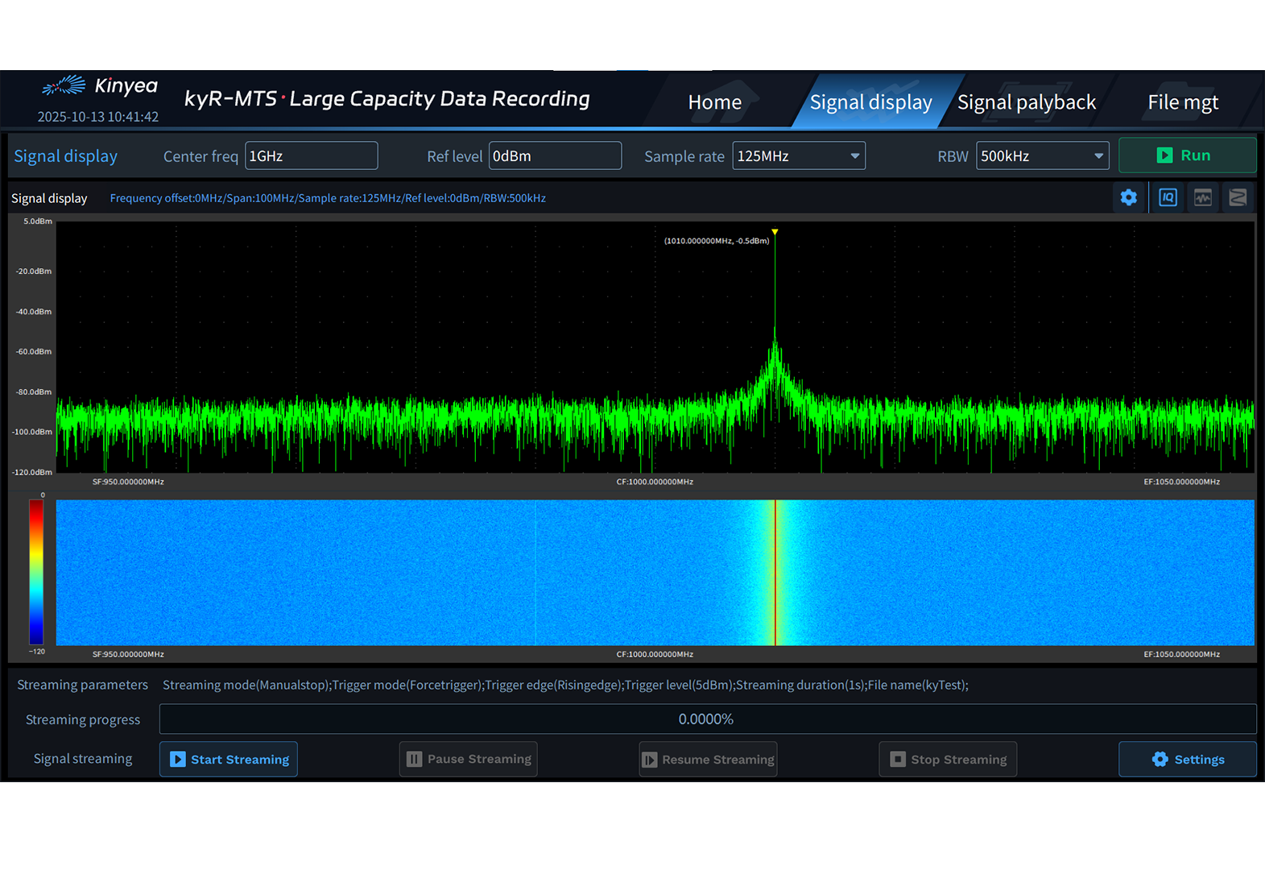Switch to the spectrum waveform view icon
Viewport: 1265px width, 870px height.
coord(1203,197)
